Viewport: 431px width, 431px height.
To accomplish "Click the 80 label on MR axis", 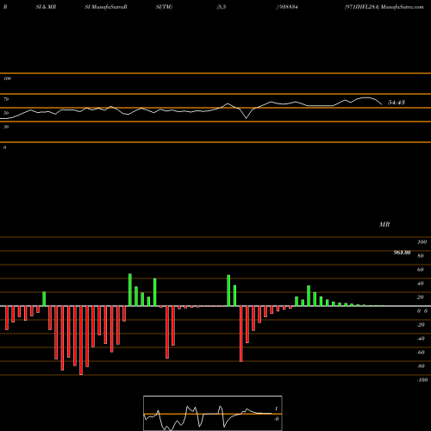I will tap(421, 256).
